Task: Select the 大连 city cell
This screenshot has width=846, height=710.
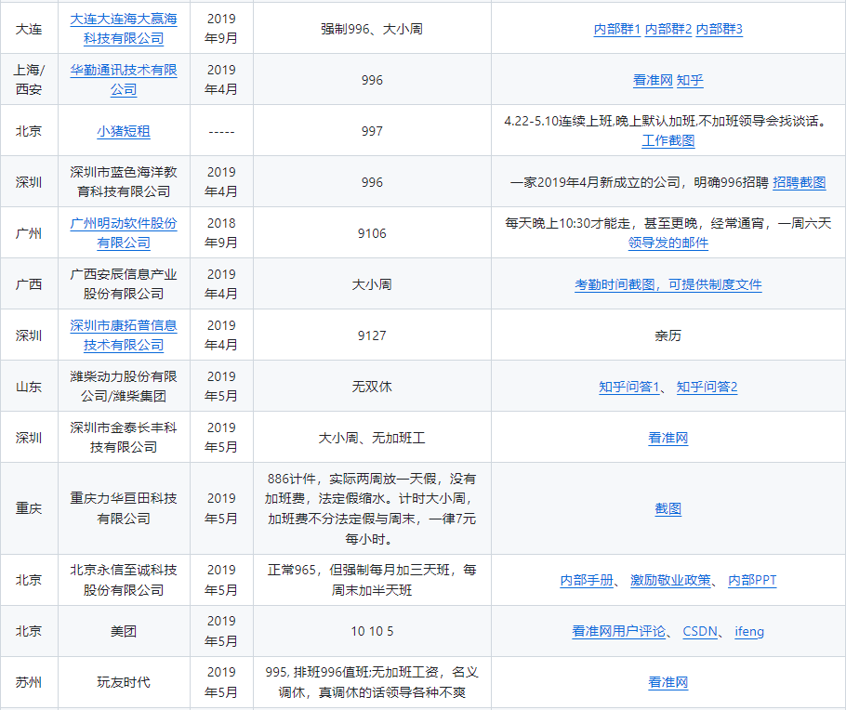Action: 29,28
